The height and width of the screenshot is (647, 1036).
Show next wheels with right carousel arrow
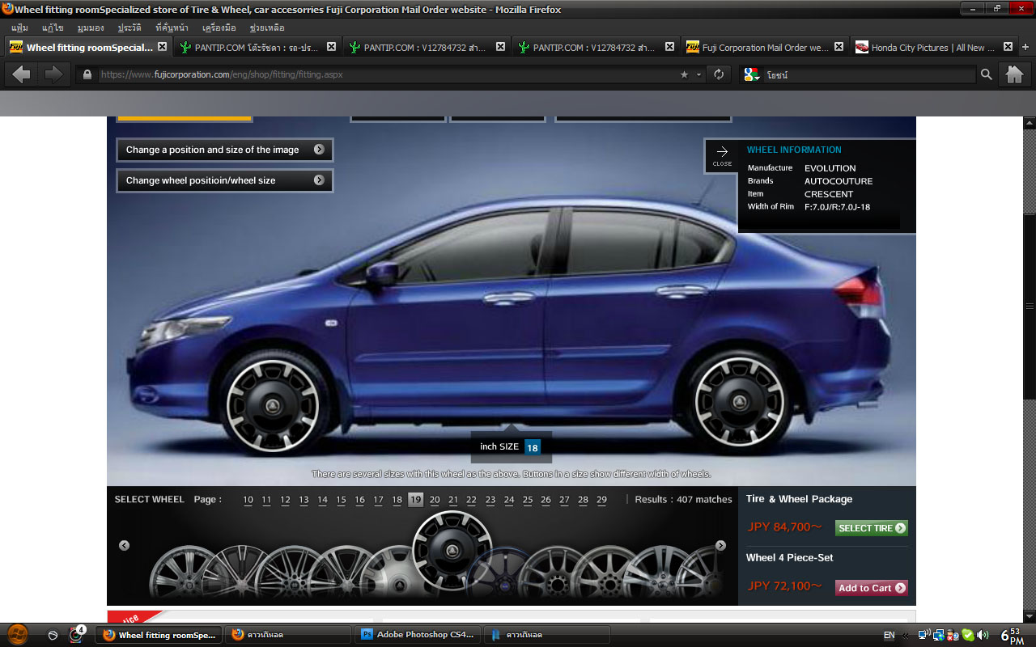[x=720, y=545]
